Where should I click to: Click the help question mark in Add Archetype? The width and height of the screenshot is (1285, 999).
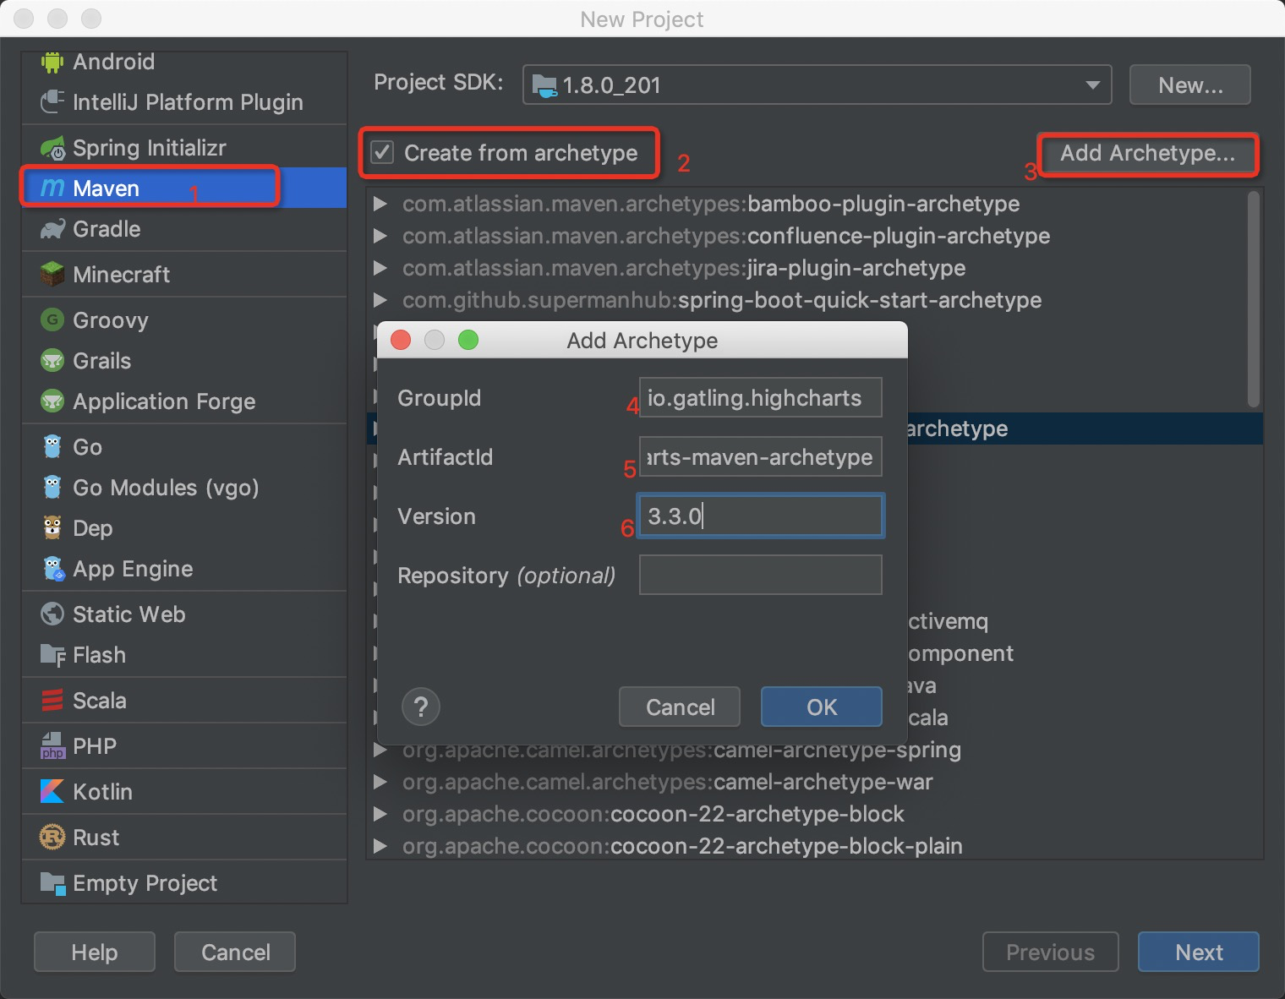coord(421,707)
